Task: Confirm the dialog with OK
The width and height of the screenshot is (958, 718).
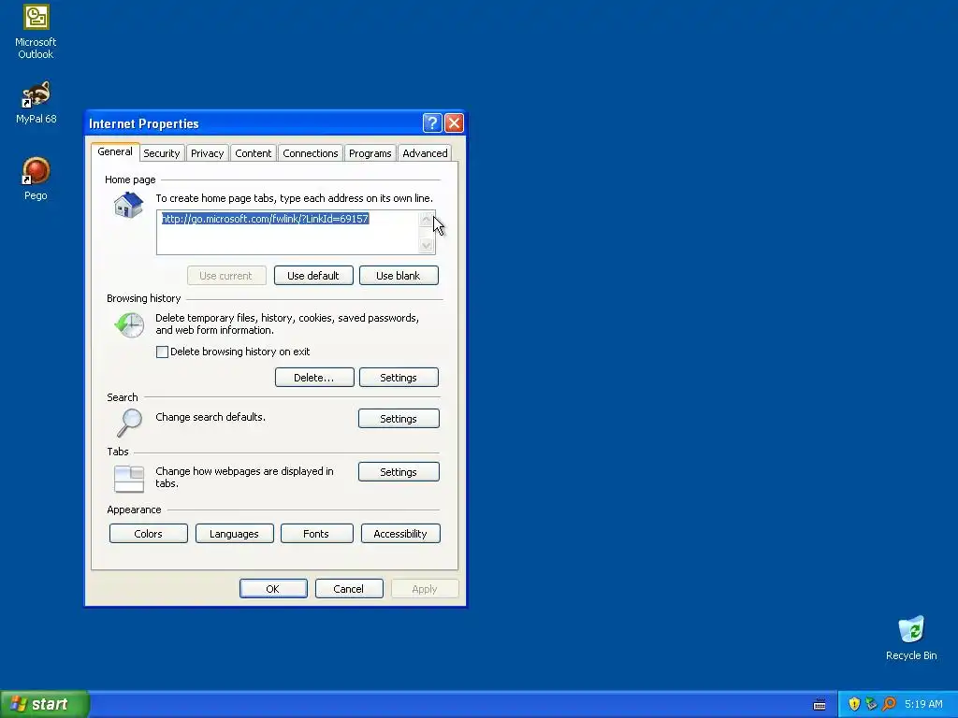Action: point(273,589)
